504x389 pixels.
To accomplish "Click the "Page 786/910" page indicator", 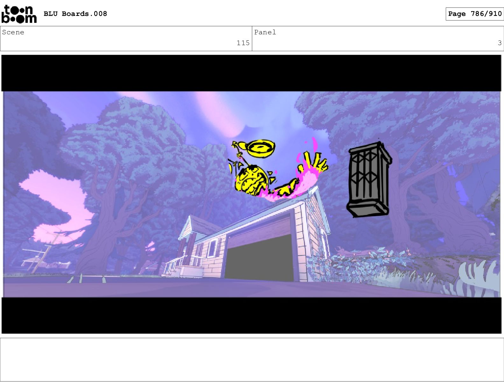I will [475, 14].
